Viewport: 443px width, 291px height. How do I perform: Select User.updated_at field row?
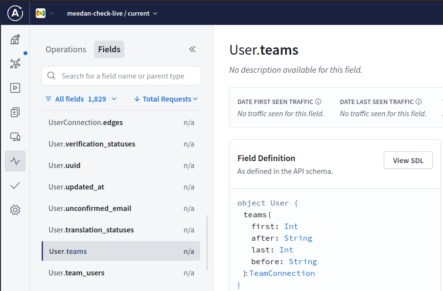(121, 187)
